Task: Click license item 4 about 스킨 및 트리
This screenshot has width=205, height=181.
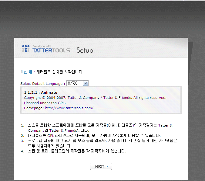Action: 77,151
